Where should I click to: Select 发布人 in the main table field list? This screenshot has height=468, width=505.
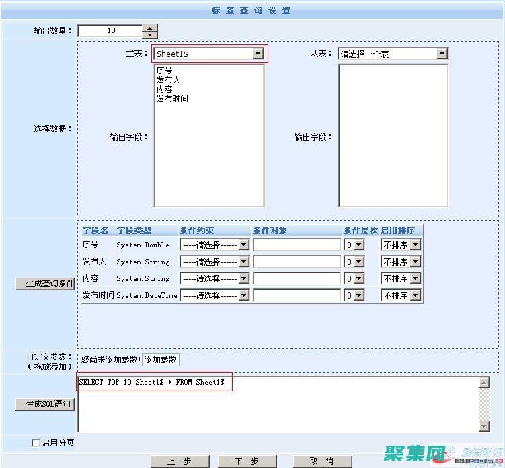[168, 80]
